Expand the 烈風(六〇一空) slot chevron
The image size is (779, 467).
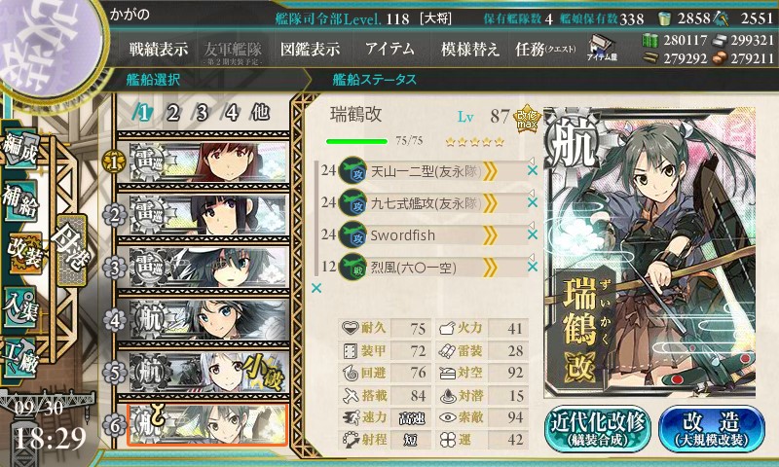(491, 268)
